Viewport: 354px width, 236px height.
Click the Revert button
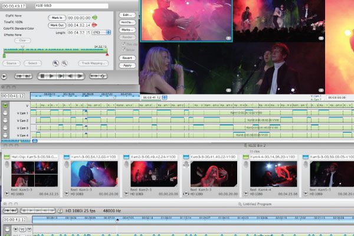[127, 58]
